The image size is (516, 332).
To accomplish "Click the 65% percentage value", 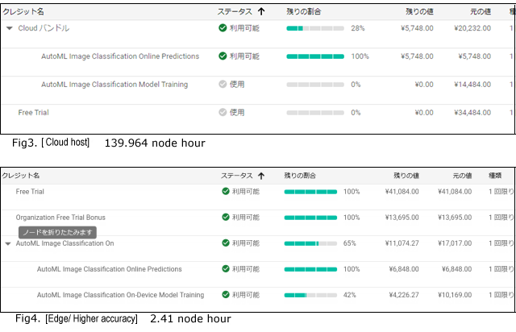I will [349, 243].
